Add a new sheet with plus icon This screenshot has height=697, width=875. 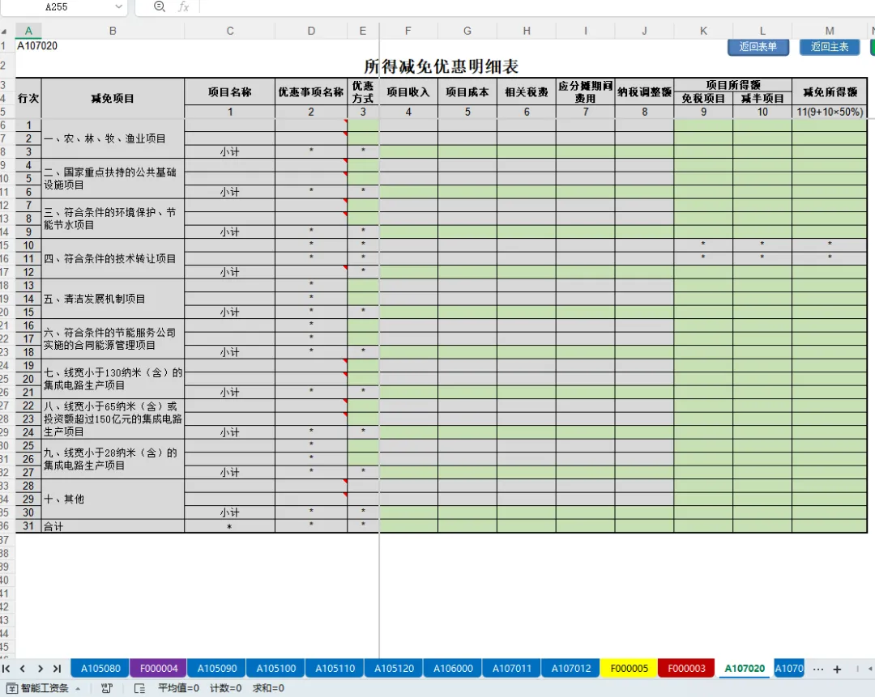837,669
